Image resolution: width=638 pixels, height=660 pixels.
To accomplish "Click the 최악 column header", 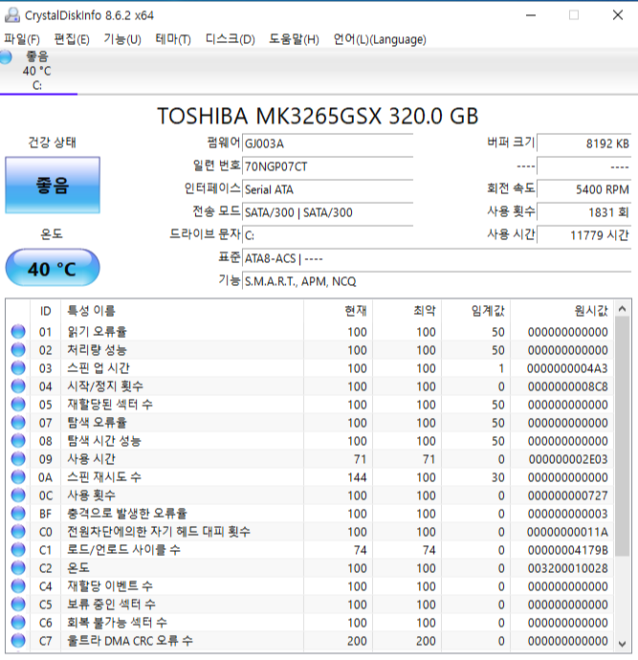I will [407, 311].
